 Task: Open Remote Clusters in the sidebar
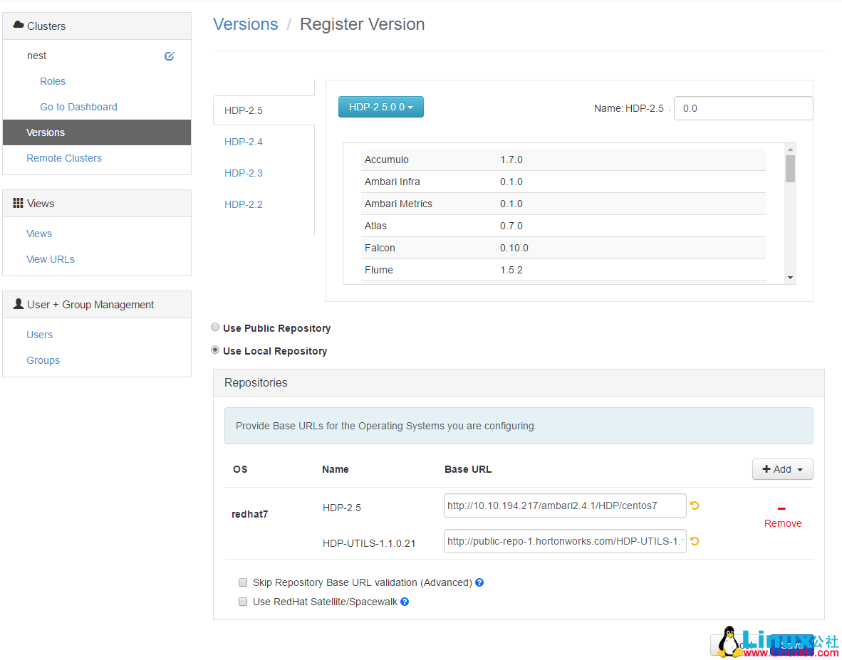point(64,158)
